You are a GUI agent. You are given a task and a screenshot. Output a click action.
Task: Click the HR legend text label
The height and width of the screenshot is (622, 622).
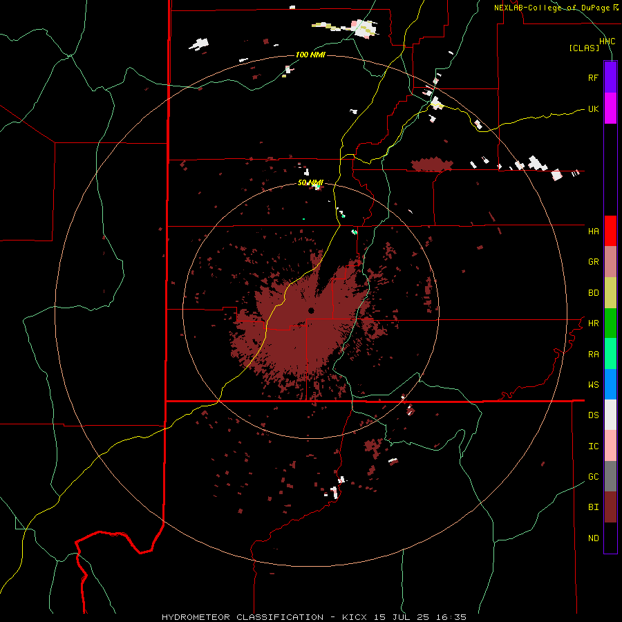click(x=593, y=323)
